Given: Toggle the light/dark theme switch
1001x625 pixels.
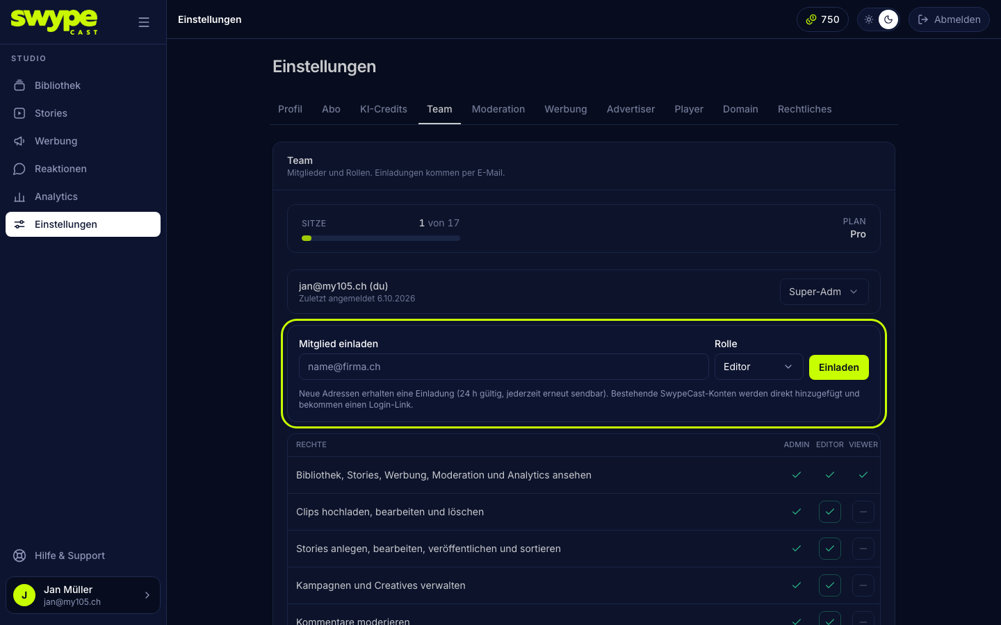Looking at the screenshot, I should pyautogui.click(x=879, y=19).
